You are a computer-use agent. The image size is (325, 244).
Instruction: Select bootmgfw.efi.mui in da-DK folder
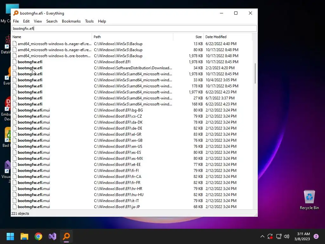[x=34, y=122]
